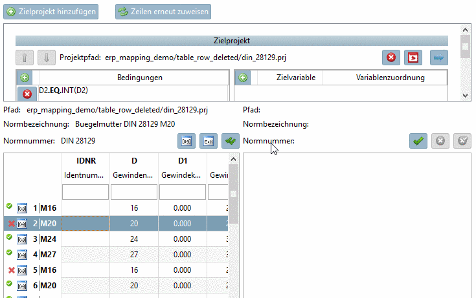Select table row 1 M16

click(117, 208)
